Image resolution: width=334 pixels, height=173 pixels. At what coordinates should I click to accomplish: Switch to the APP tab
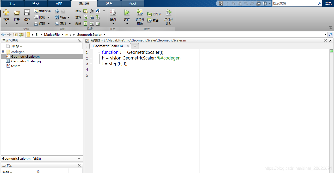click(x=59, y=4)
